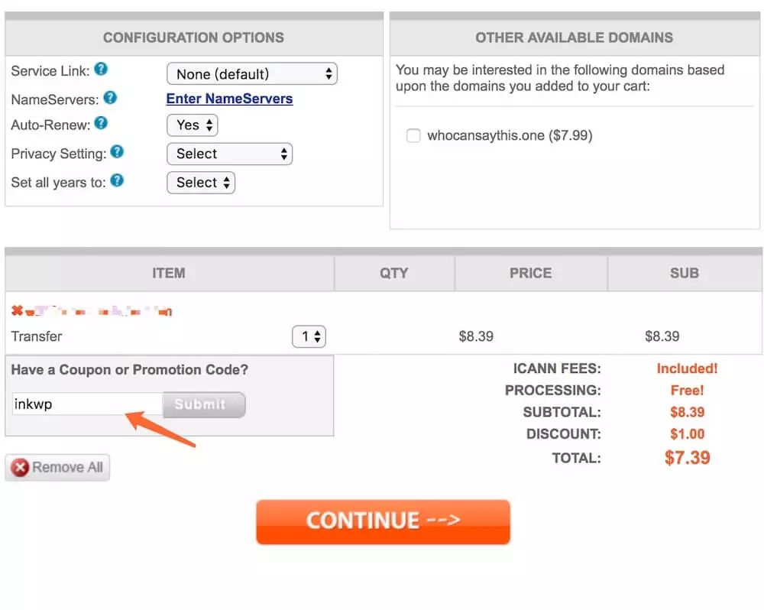Click the help icon next to NameServers

coord(110,98)
